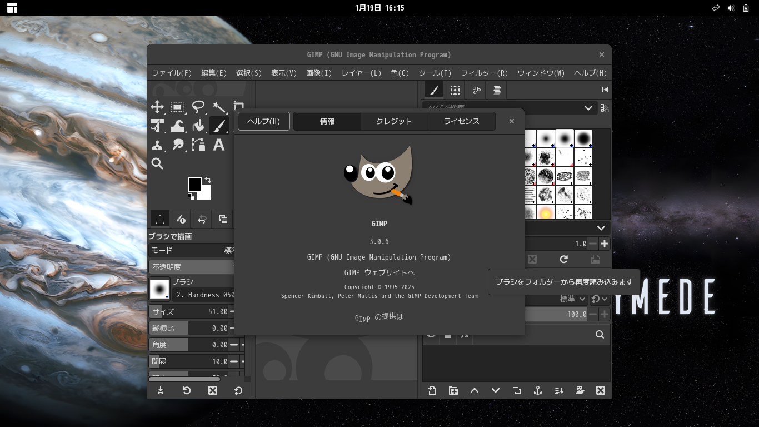The width and height of the screenshot is (759, 427).
Task: Select the Rectangle Select tool
Action: tap(178, 107)
